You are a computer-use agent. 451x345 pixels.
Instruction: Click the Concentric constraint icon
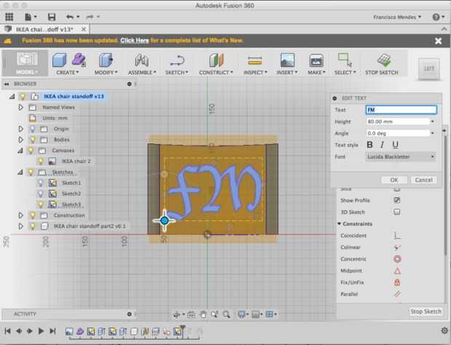click(x=397, y=259)
